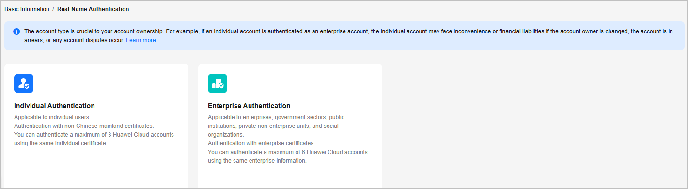Select the Individual Authentication person icon
Viewport: 688px width, 189px height.
pyautogui.click(x=24, y=83)
